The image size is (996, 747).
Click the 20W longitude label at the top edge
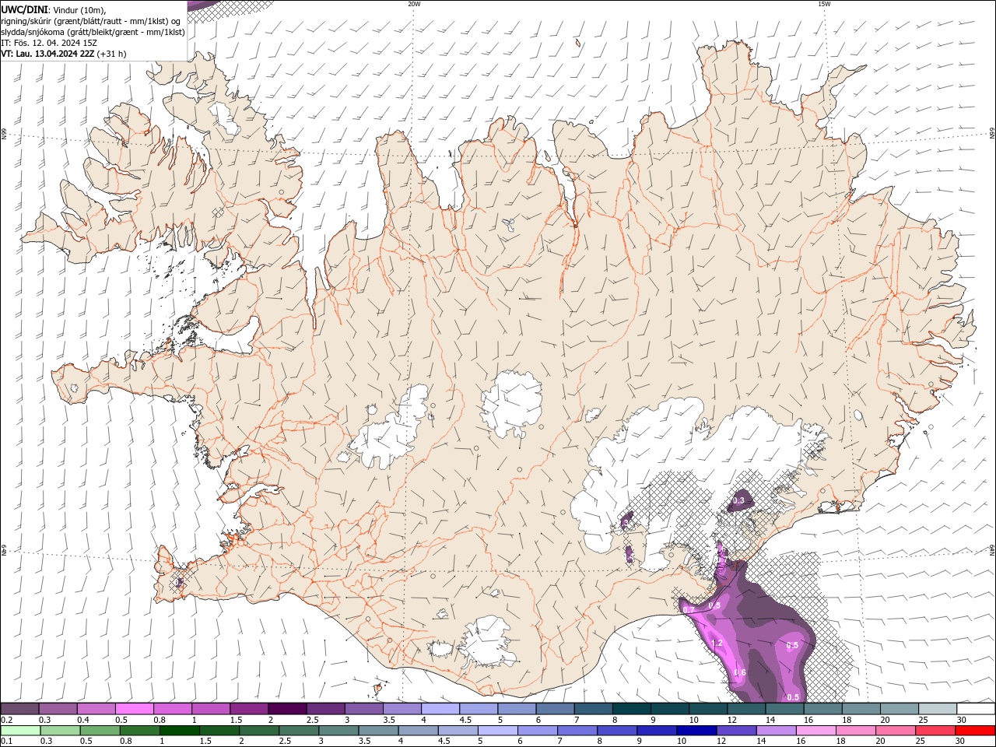click(414, 4)
